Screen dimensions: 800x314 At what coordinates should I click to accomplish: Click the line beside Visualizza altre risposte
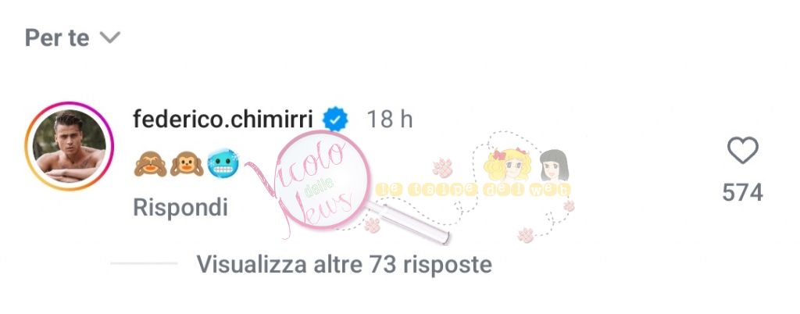144,263
